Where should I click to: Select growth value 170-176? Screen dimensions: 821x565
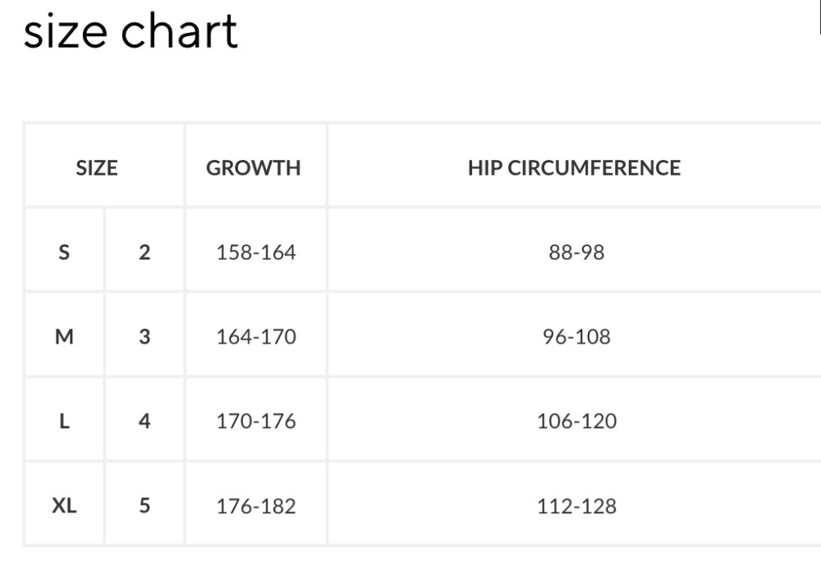click(256, 421)
